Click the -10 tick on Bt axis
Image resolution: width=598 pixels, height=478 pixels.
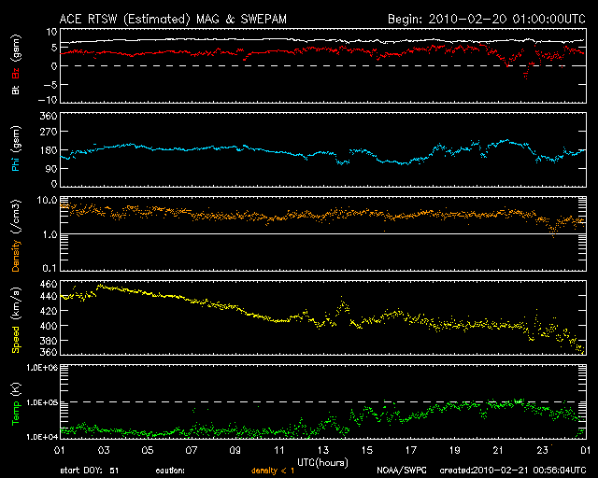coord(43,100)
